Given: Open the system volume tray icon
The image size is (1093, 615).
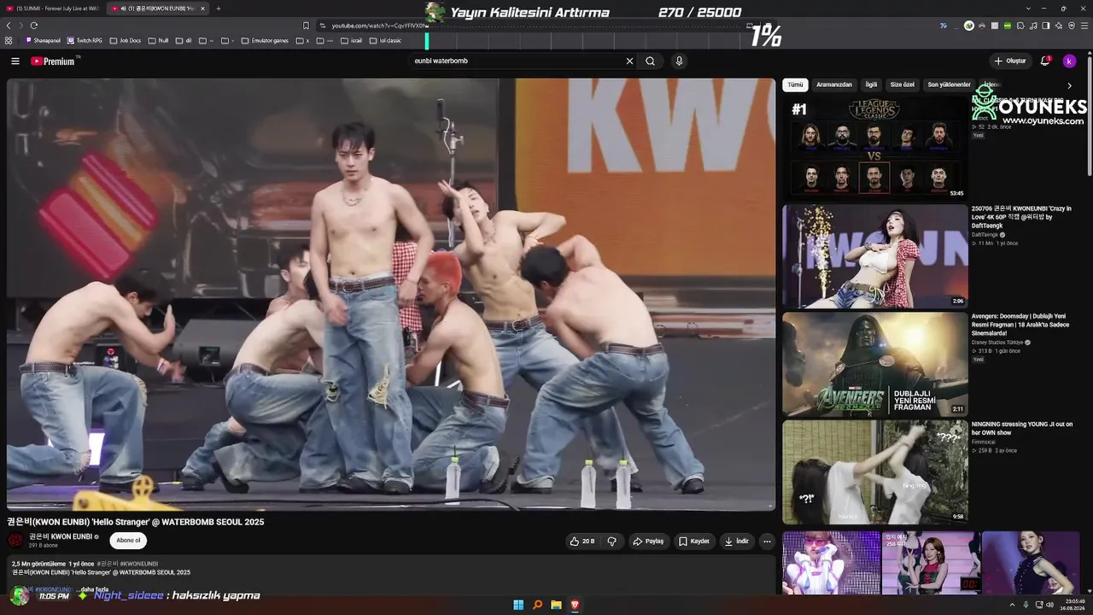Looking at the screenshot, I should tap(1049, 605).
